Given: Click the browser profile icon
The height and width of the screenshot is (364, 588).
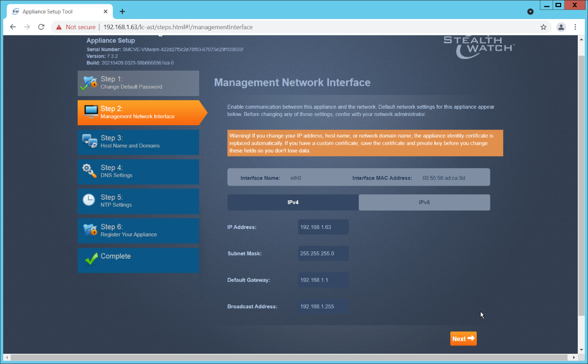Looking at the screenshot, I should pyautogui.click(x=561, y=27).
